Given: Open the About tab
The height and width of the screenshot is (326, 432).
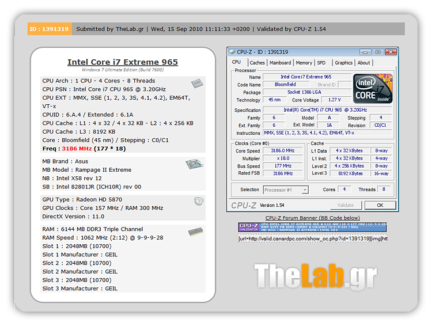Looking at the screenshot, I should (363, 63).
